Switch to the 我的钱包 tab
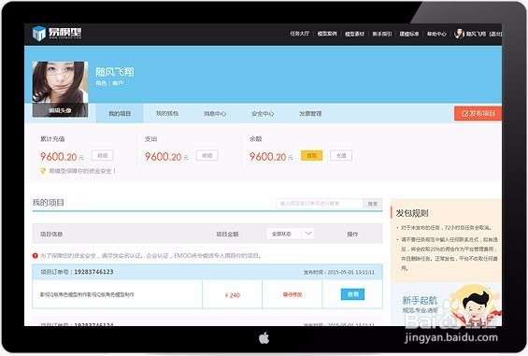The height and width of the screenshot is (356, 528). [167, 113]
